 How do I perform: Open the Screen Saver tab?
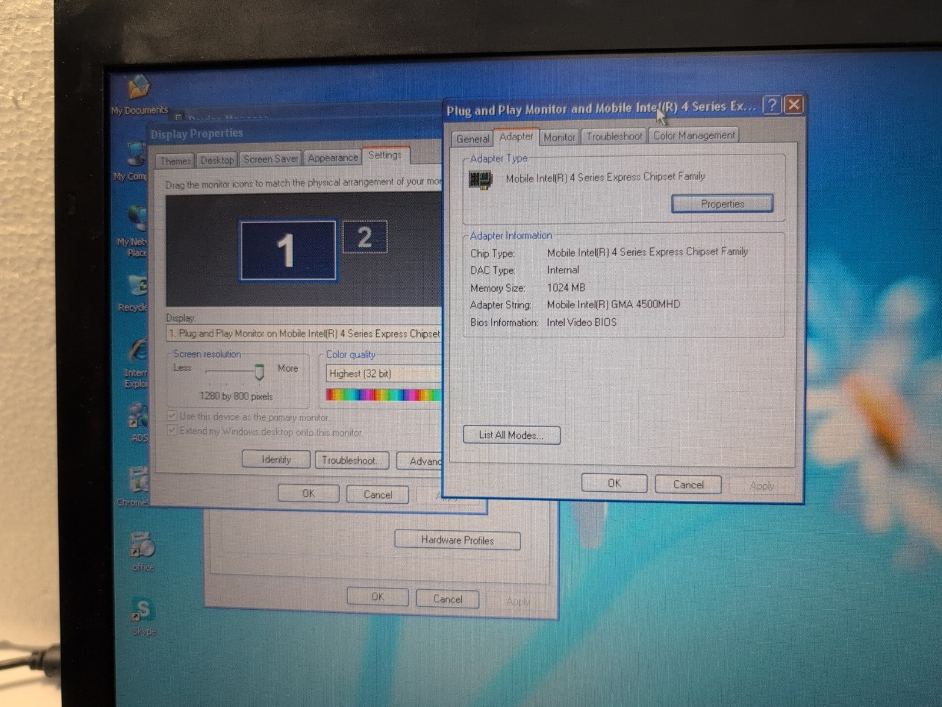(x=271, y=158)
